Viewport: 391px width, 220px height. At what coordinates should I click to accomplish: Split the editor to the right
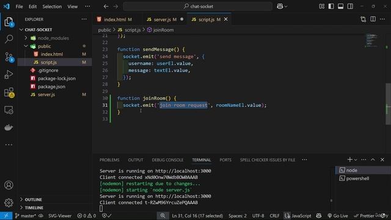[373, 19]
